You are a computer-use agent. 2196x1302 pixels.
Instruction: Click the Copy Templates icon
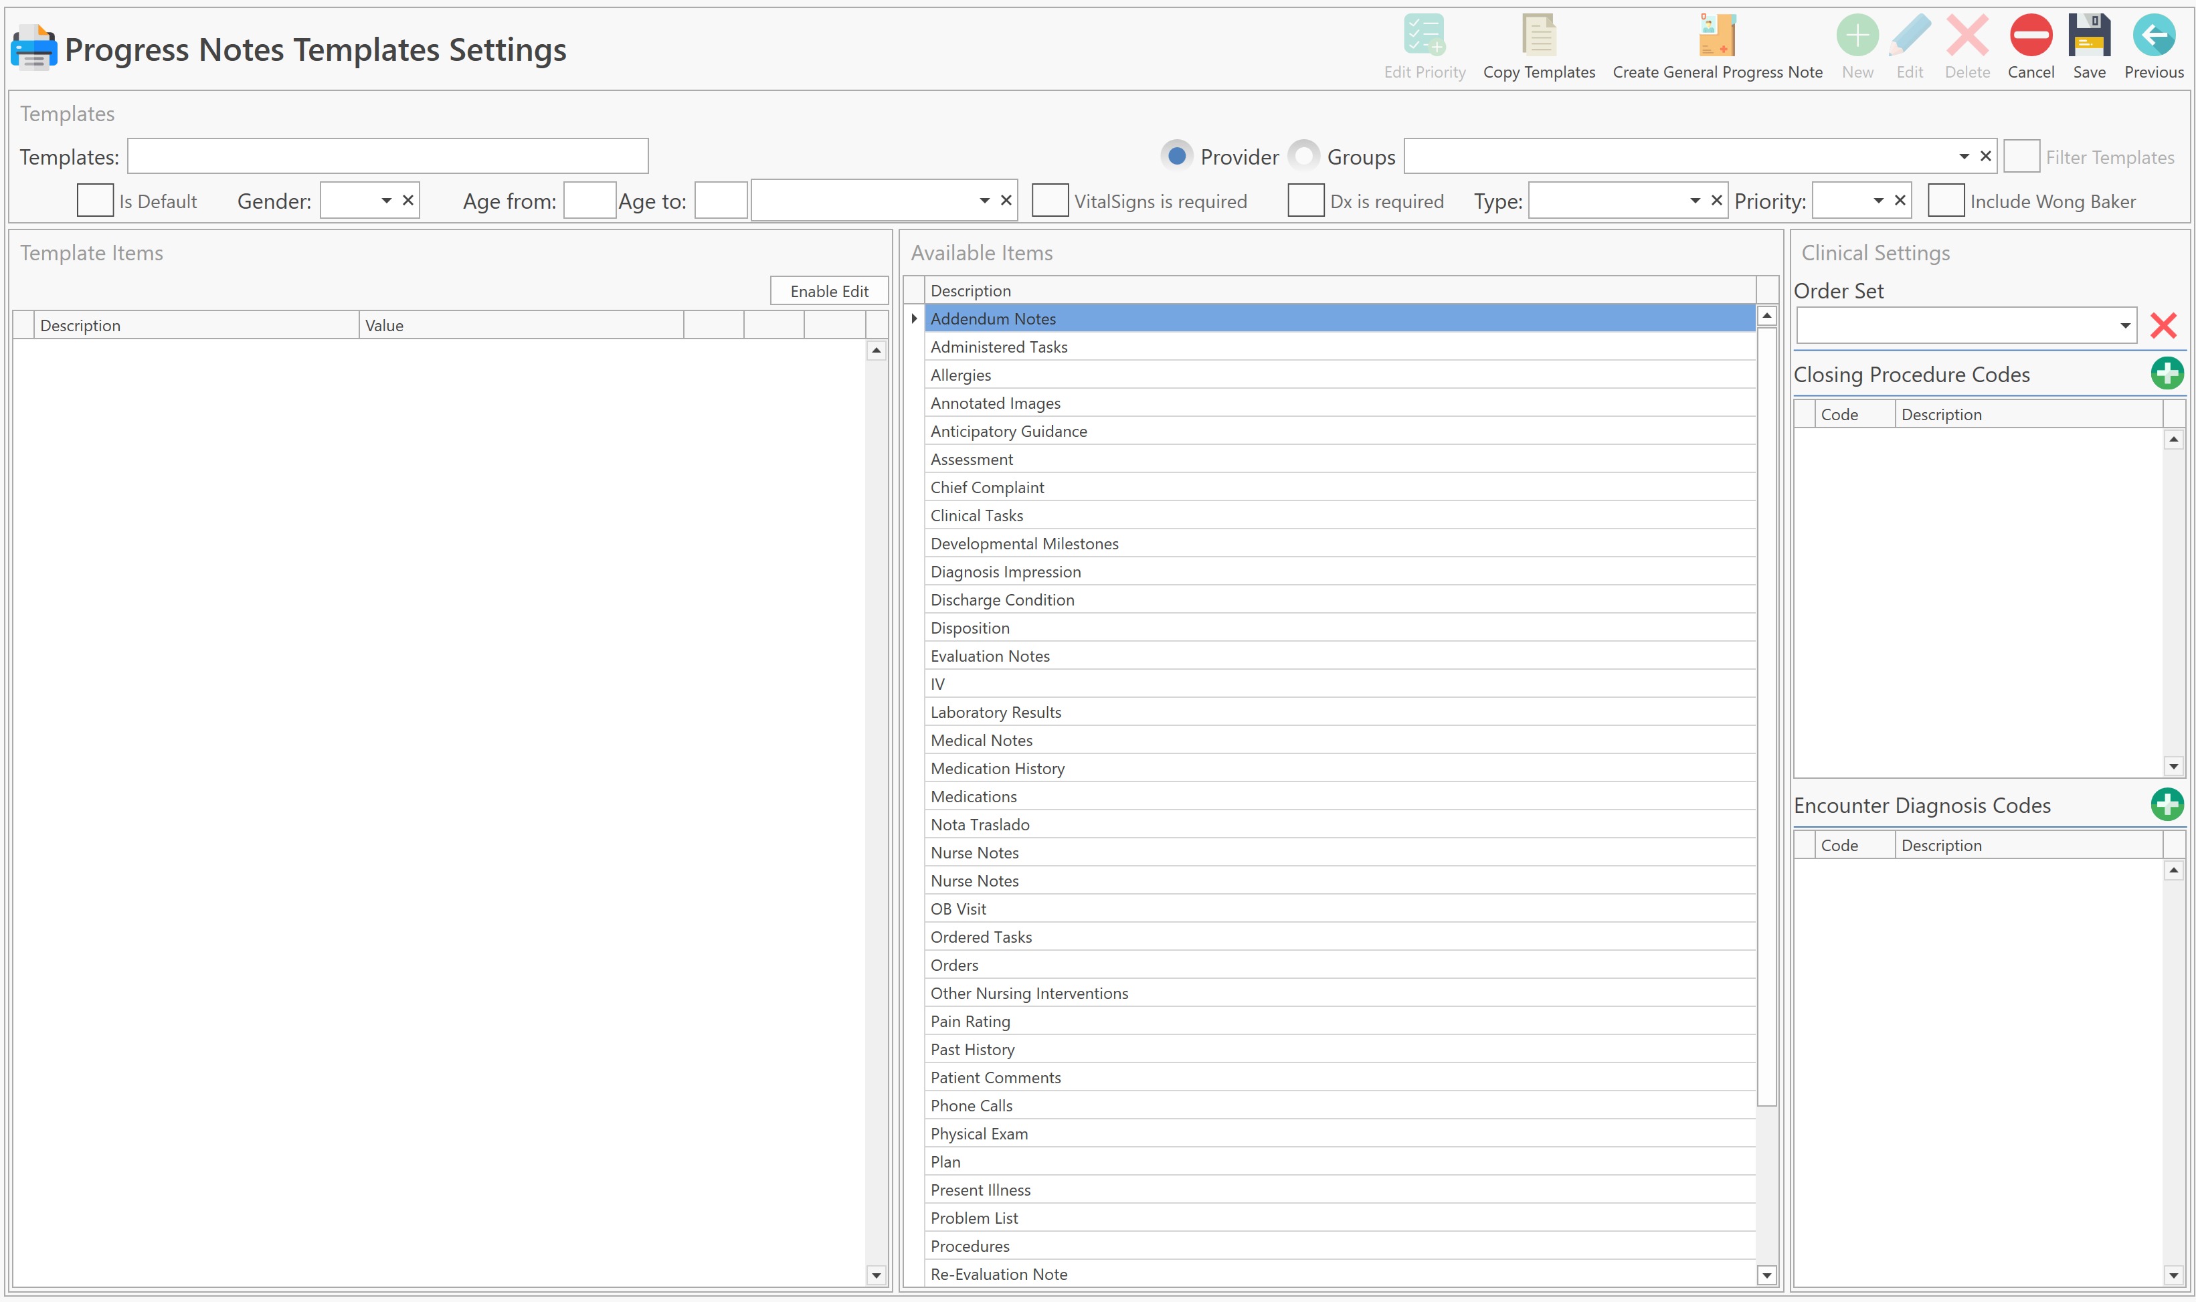click(1538, 36)
